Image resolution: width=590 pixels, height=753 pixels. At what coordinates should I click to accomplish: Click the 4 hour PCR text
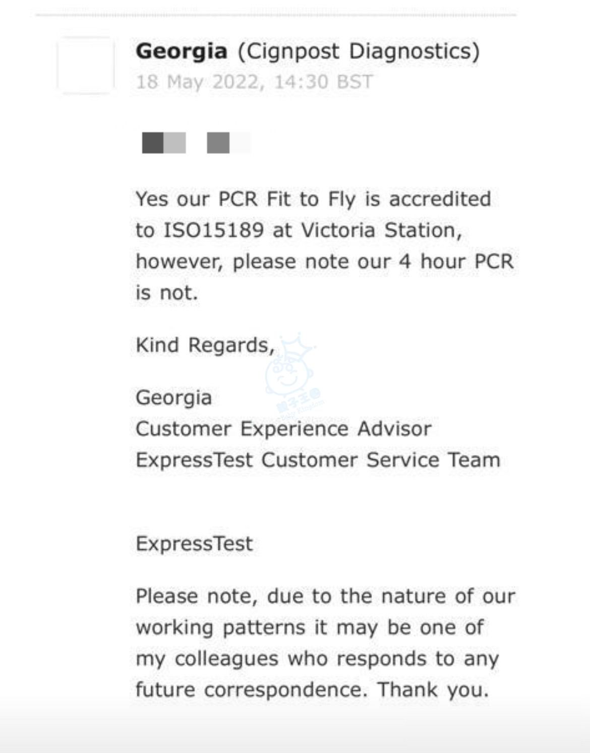click(456, 262)
